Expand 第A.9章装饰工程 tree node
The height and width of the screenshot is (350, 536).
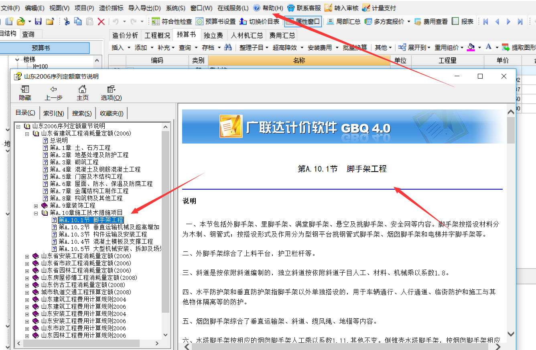[x=36, y=206]
